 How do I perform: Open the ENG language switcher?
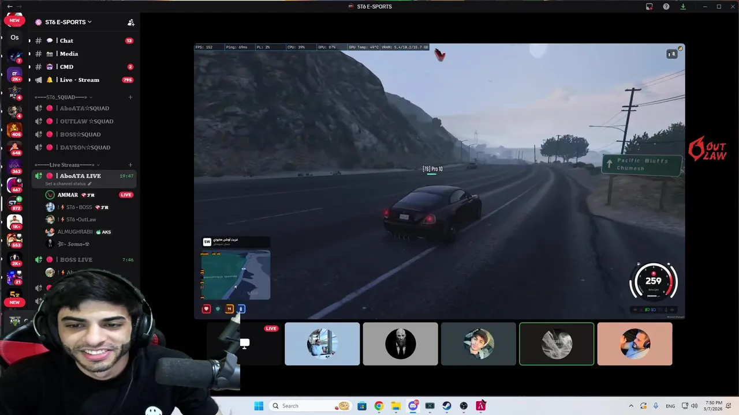670,406
